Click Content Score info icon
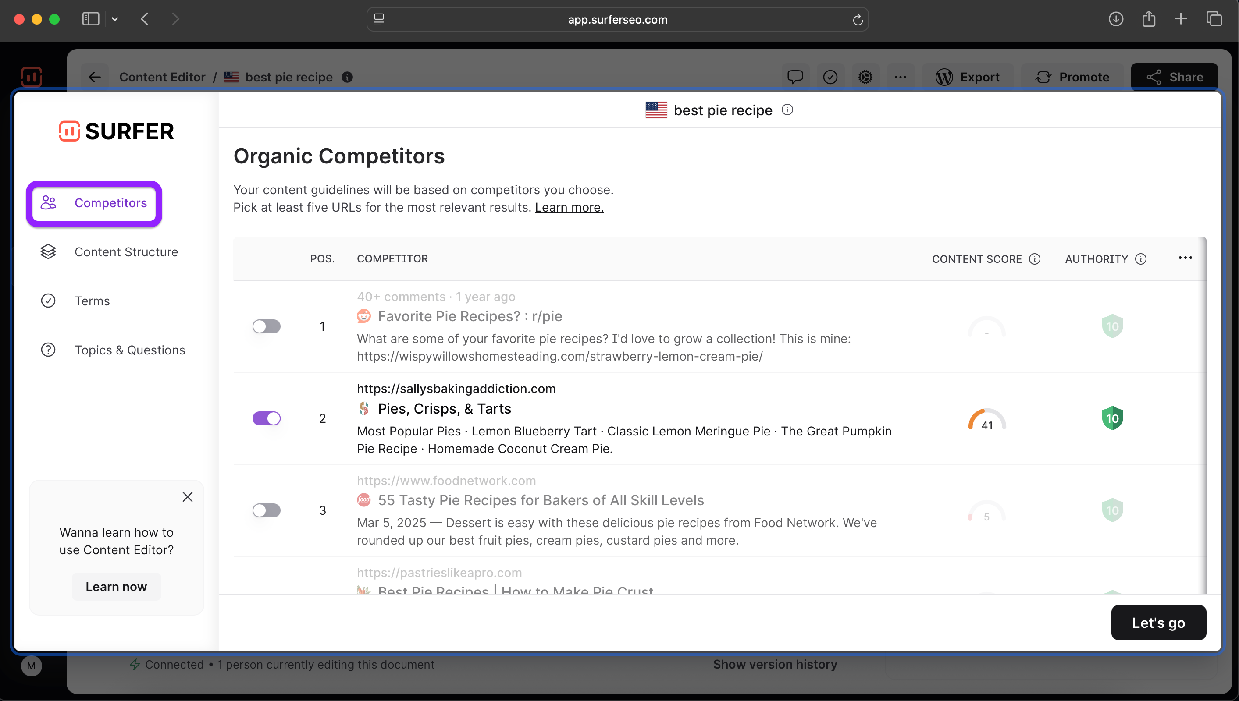The width and height of the screenshot is (1239, 701). click(x=1035, y=259)
